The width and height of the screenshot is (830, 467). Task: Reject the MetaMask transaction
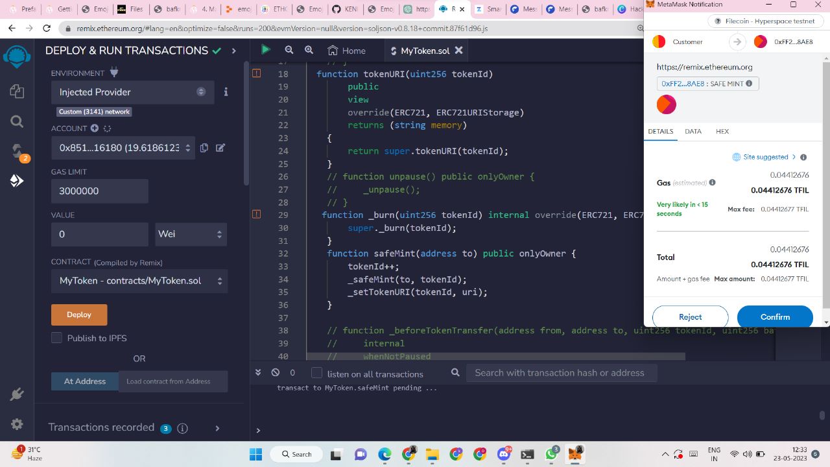pyautogui.click(x=690, y=317)
